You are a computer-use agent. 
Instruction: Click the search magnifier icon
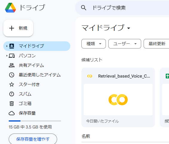[x=83, y=8]
